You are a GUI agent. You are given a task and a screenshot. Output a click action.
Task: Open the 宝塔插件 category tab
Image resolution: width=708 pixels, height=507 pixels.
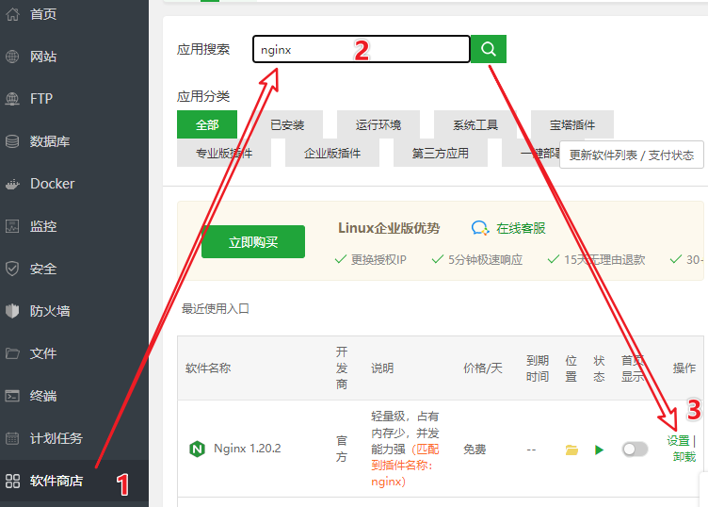click(572, 124)
